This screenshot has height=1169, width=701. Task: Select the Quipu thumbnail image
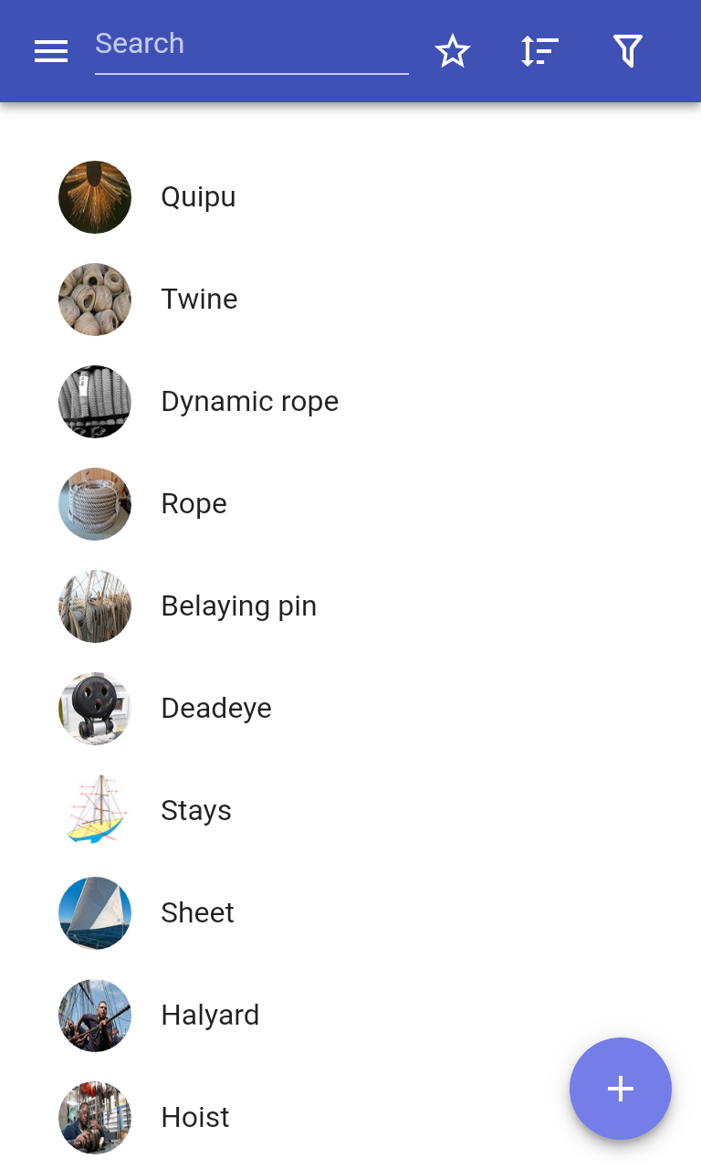[95, 197]
